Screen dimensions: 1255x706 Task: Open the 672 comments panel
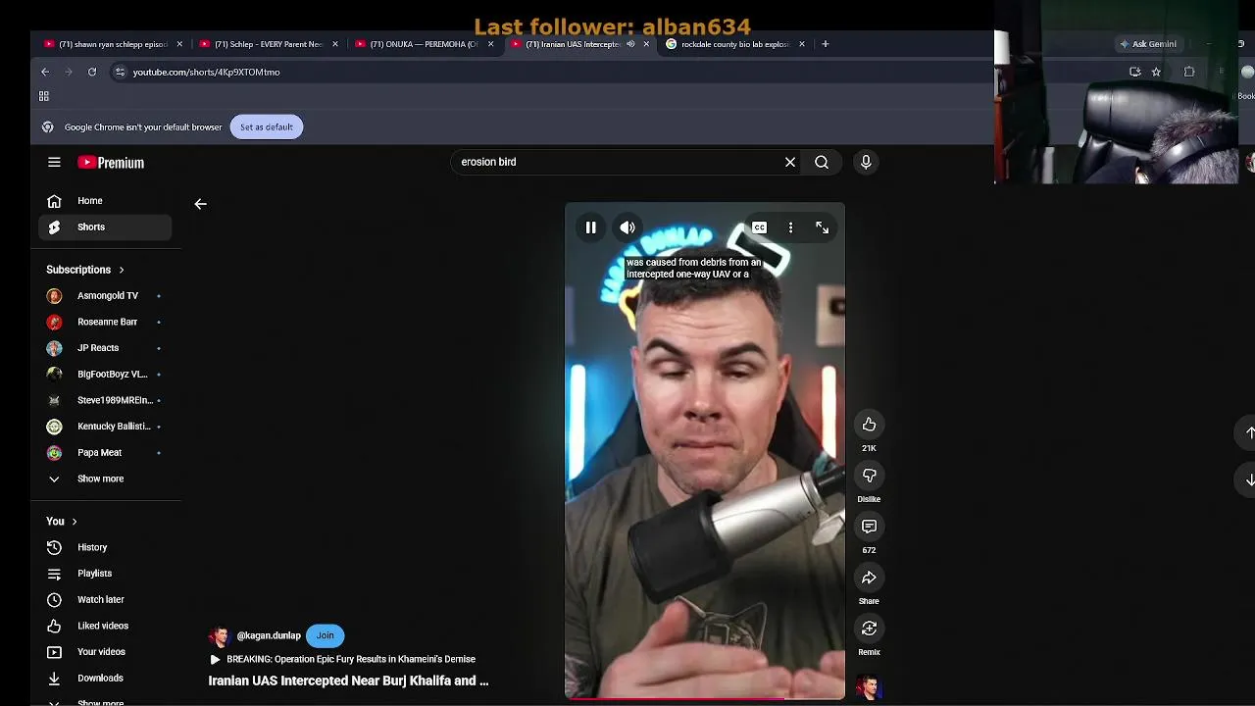(x=869, y=527)
